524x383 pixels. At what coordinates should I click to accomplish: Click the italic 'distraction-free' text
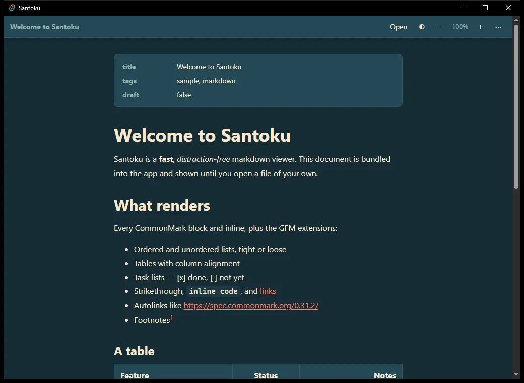coord(204,159)
